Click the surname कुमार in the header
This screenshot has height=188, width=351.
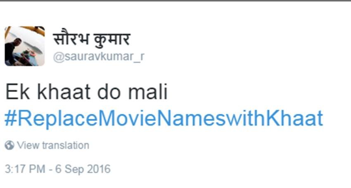click(112, 39)
